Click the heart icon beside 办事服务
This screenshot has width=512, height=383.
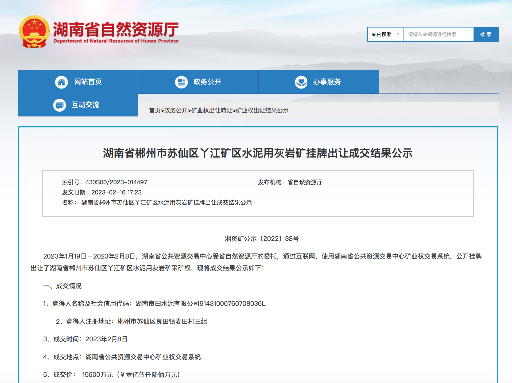pyautogui.click(x=301, y=82)
